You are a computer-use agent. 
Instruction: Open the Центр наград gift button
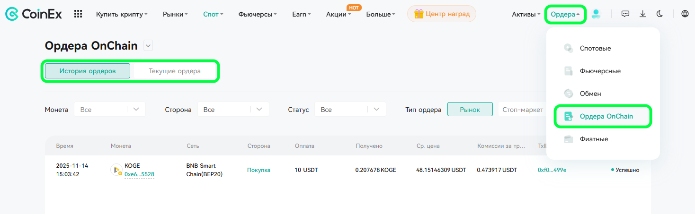coord(442,14)
